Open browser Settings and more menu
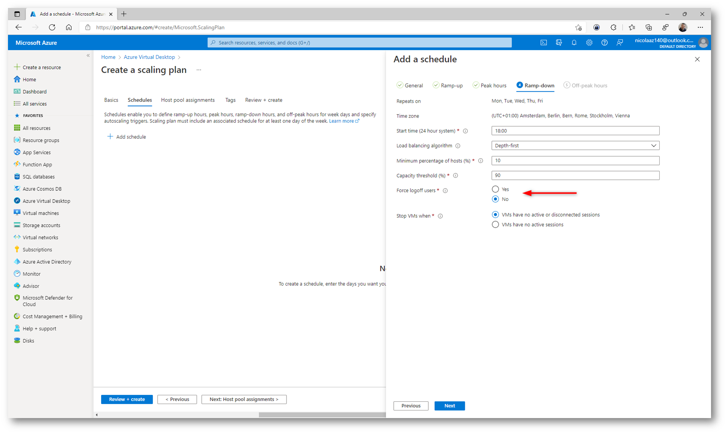This screenshot has height=434, width=727. tap(700, 27)
